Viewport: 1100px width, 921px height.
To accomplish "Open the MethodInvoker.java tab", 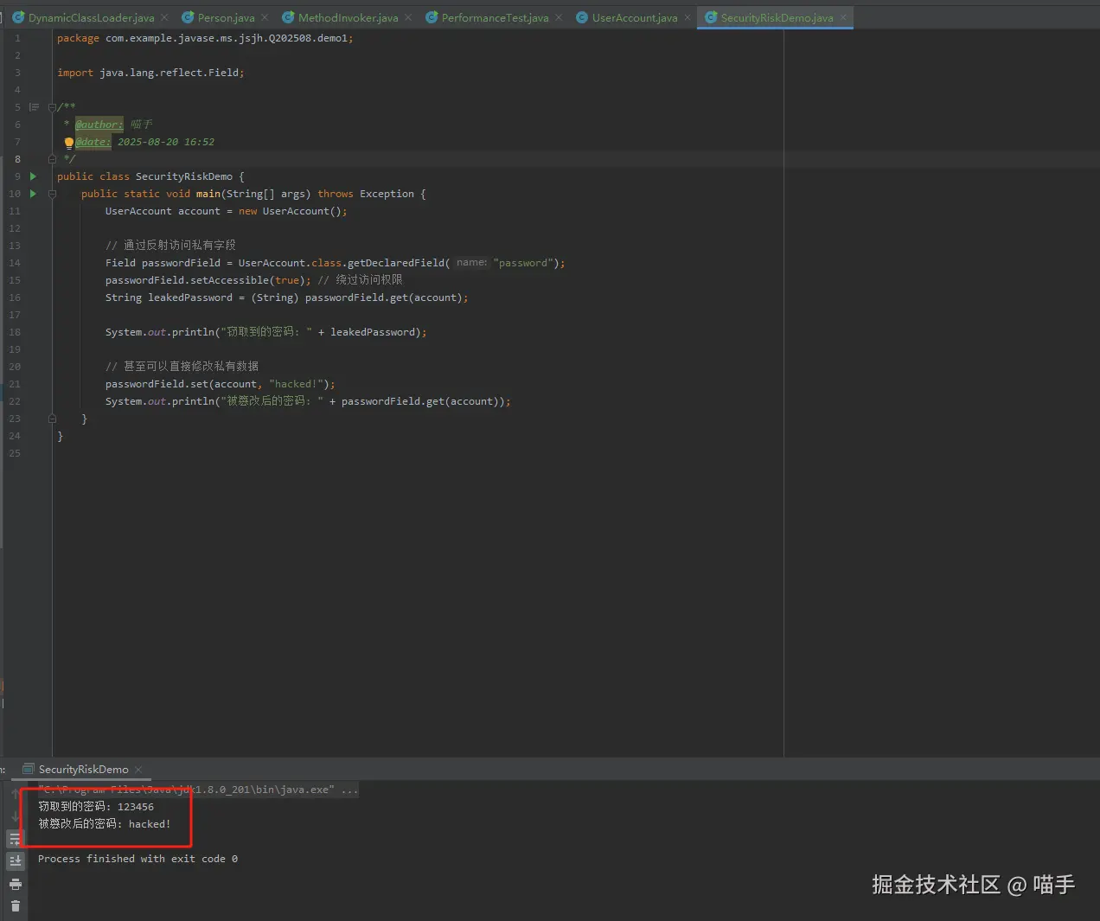I will [x=349, y=17].
